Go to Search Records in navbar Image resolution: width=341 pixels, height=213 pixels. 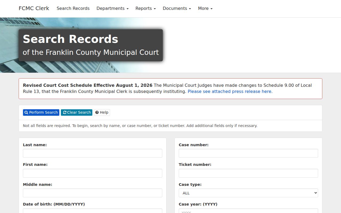tap(73, 9)
